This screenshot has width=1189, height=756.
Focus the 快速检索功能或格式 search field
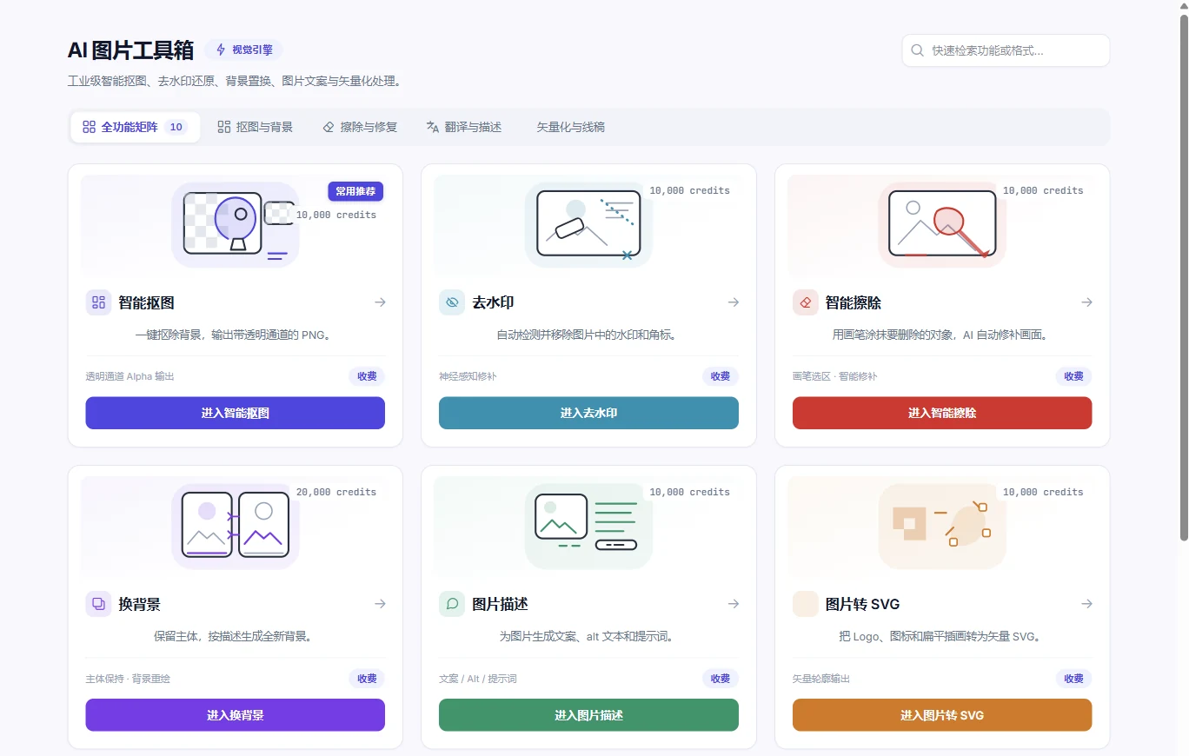coord(1006,50)
